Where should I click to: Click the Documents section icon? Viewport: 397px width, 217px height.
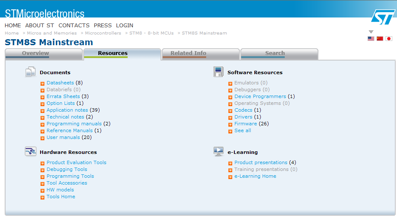30,72
